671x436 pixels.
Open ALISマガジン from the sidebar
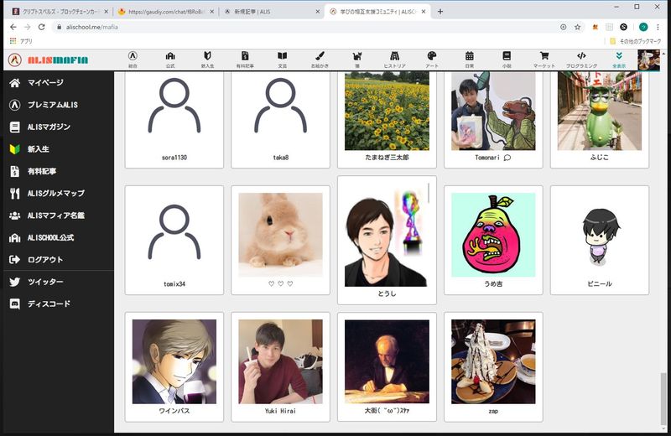[x=49, y=127]
